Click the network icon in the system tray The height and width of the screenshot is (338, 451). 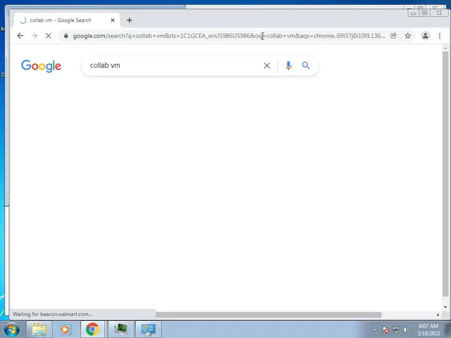(396, 330)
